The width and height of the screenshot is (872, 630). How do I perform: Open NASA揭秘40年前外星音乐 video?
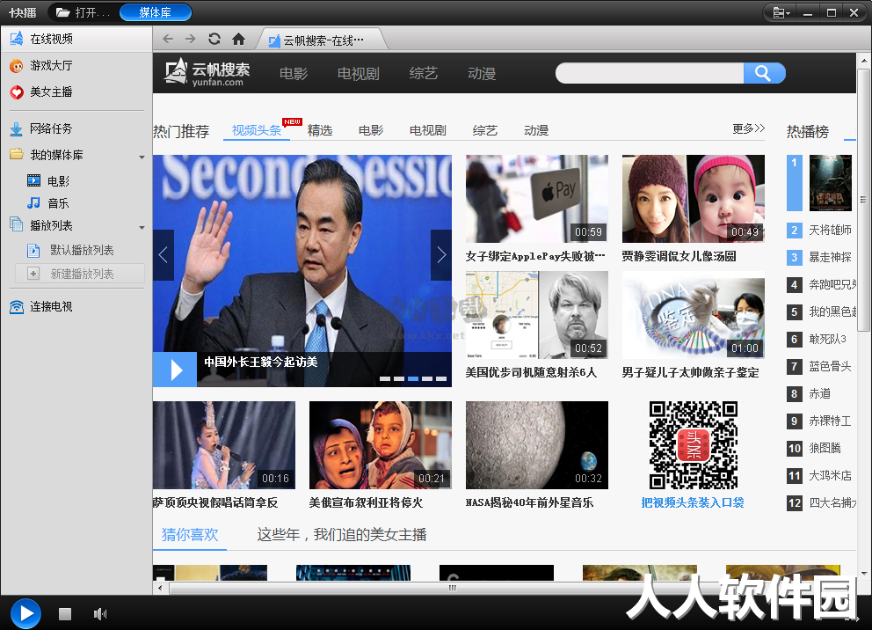click(x=537, y=445)
